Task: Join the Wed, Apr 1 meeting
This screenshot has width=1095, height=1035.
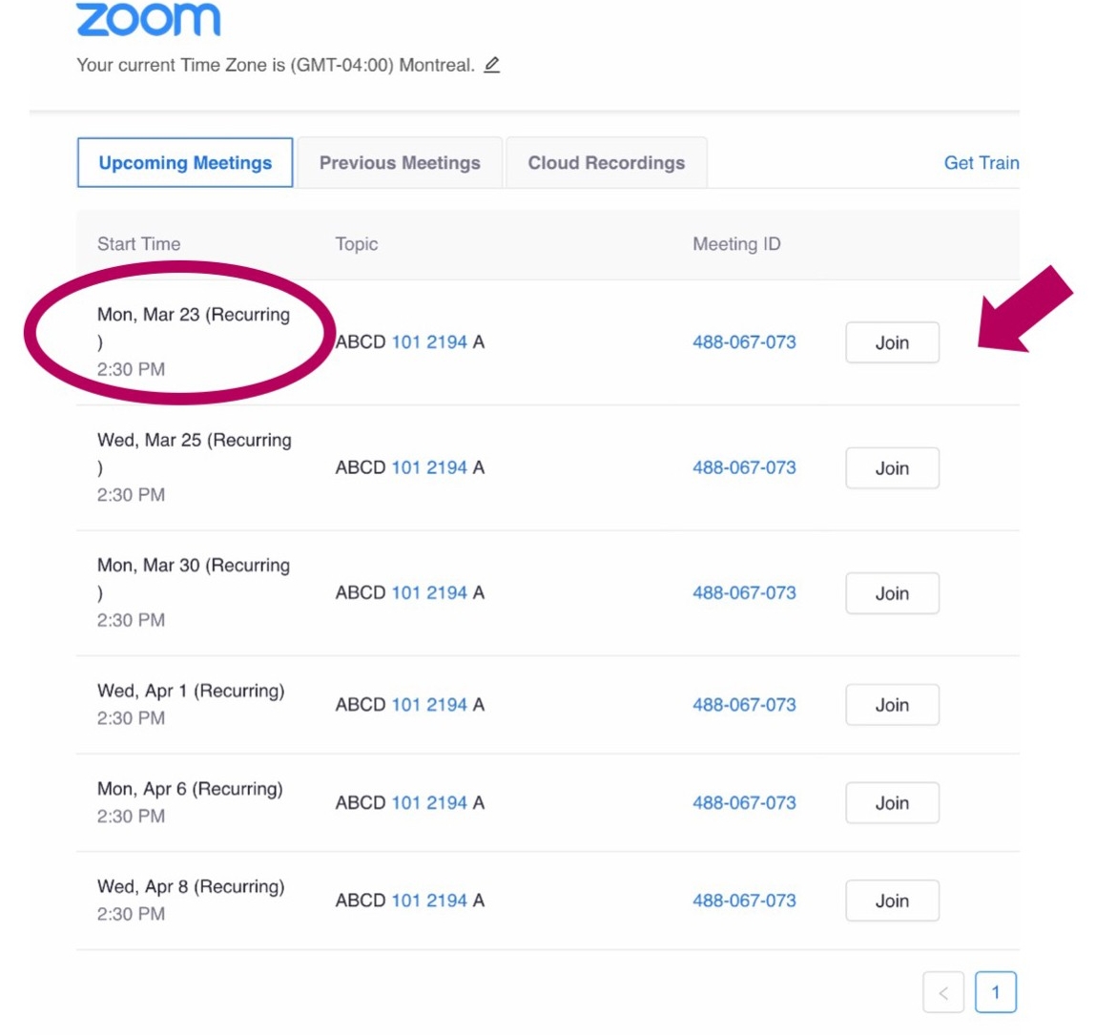Action: click(x=892, y=705)
